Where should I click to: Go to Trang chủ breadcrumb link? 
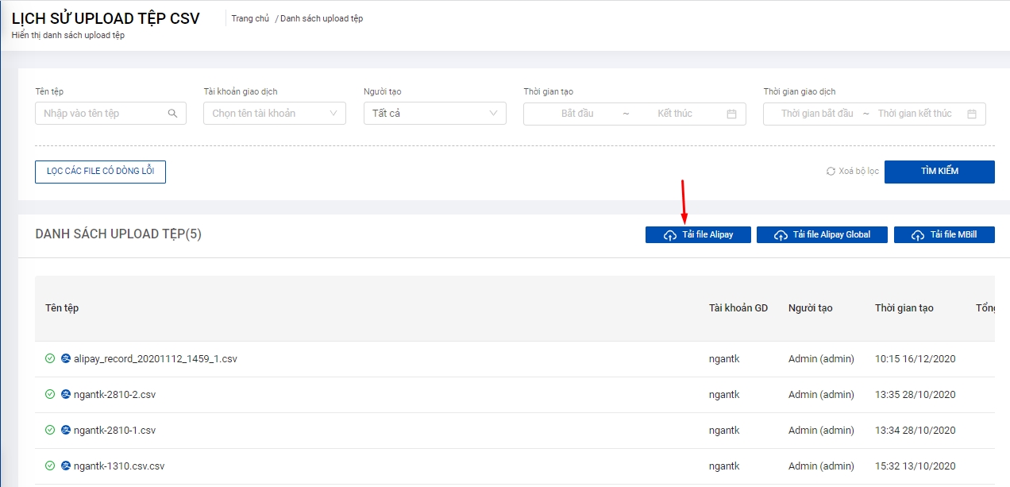coord(250,18)
